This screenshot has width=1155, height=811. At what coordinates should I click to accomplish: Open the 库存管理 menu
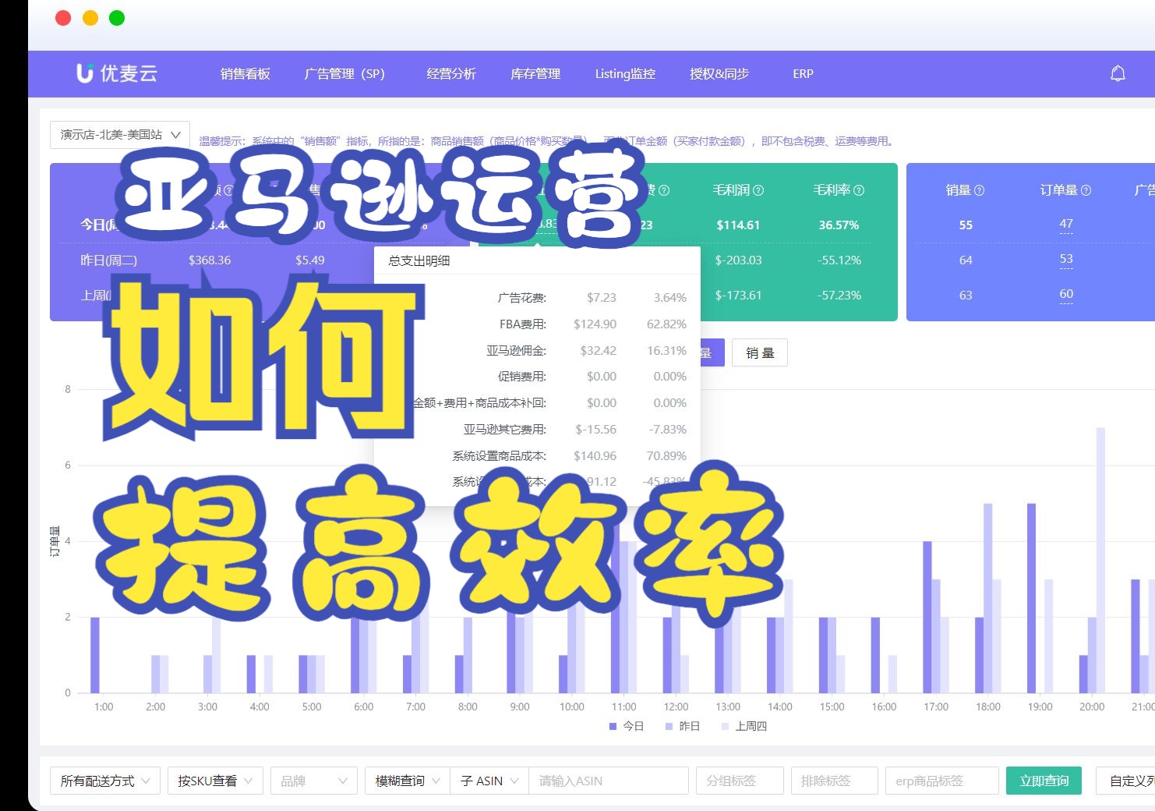(535, 74)
